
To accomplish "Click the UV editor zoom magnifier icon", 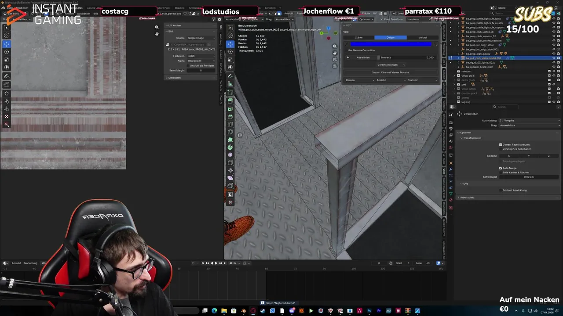I will click(x=157, y=27).
